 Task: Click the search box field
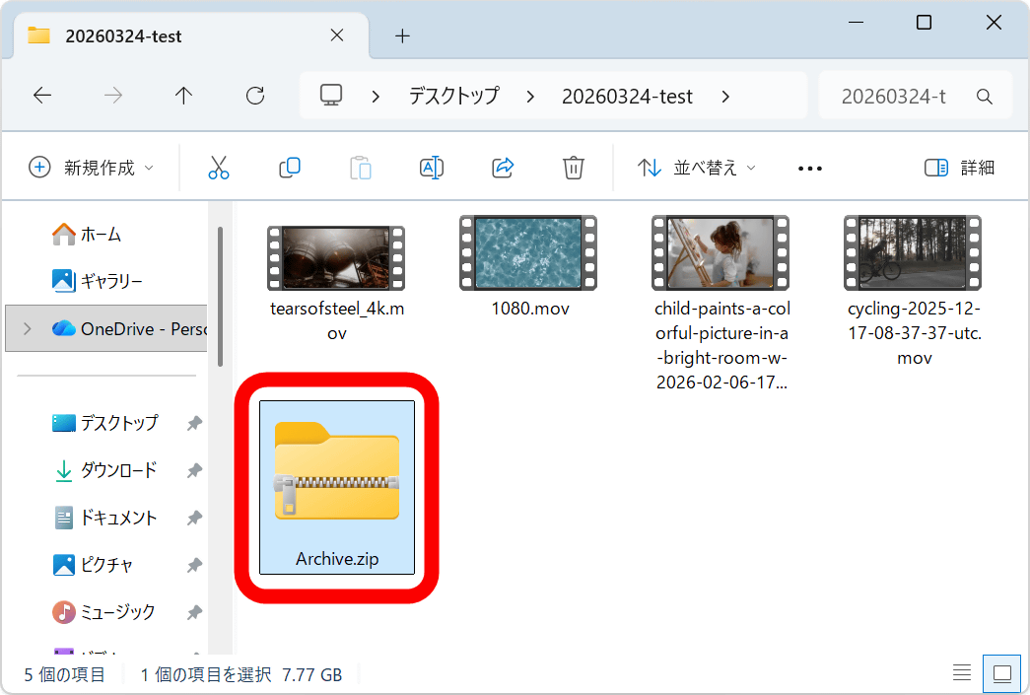915,96
